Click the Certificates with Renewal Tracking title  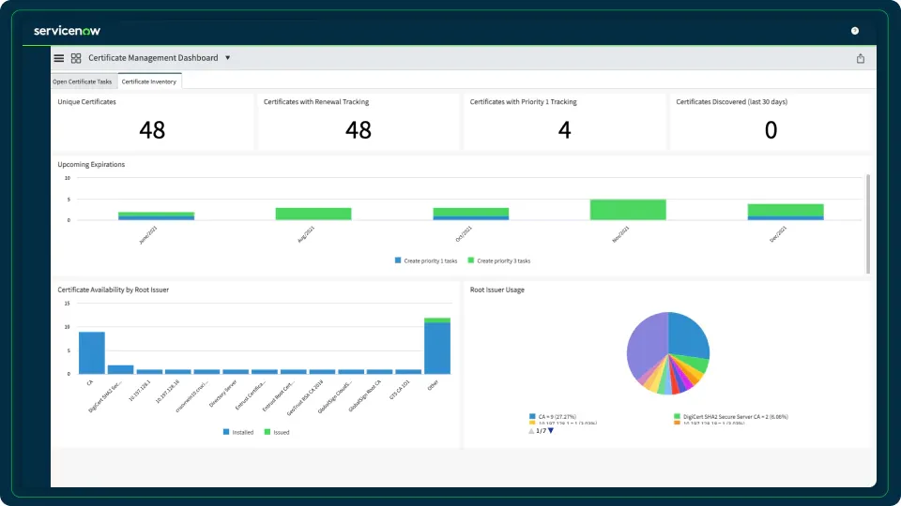coord(316,101)
